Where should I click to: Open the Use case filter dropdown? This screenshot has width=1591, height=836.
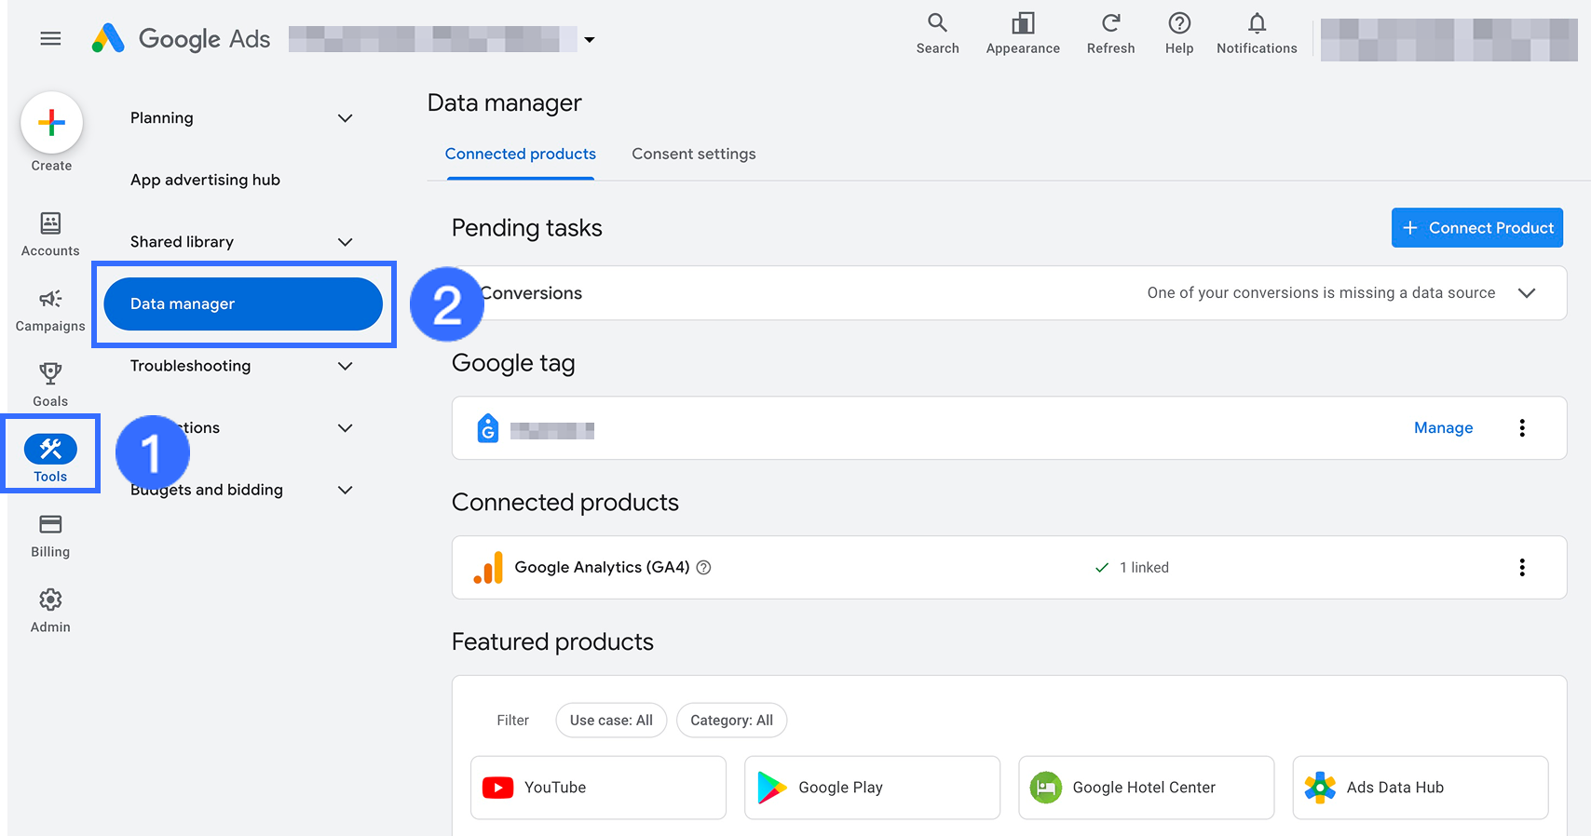611,721
